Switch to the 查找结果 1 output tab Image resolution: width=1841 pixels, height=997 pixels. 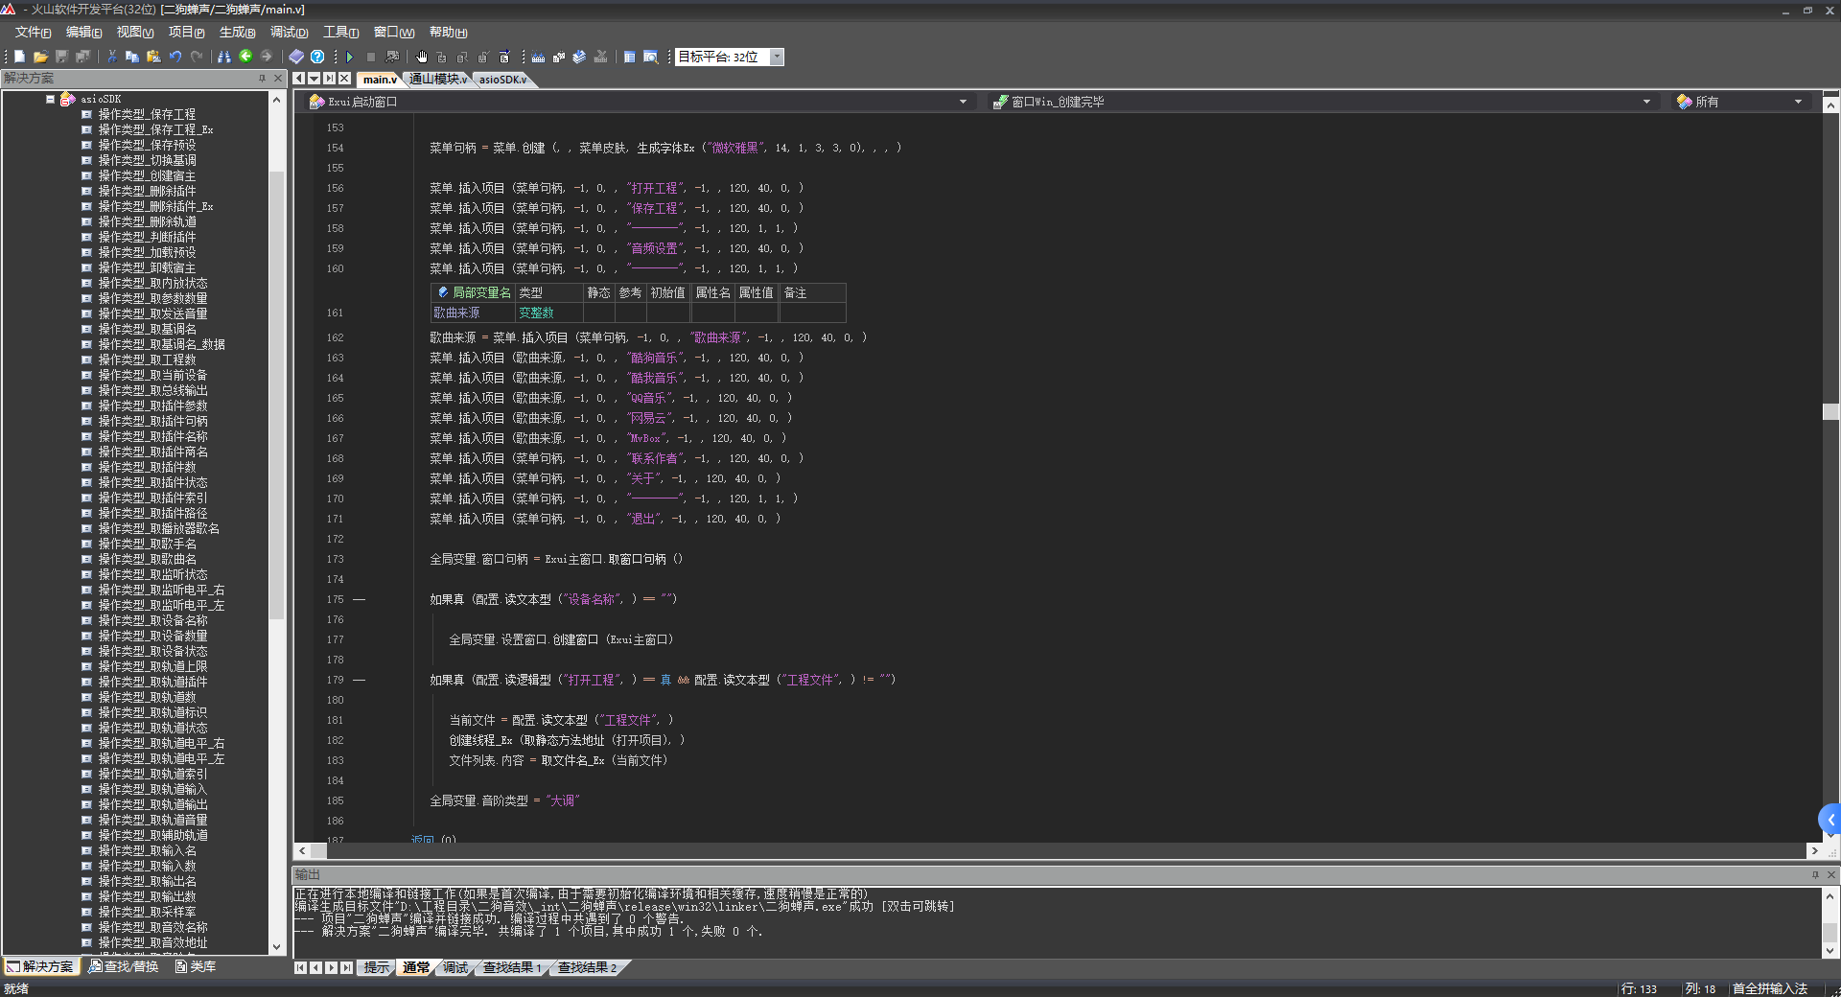(512, 967)
